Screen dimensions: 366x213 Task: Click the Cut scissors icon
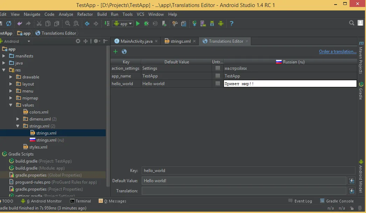coord(39,23)
